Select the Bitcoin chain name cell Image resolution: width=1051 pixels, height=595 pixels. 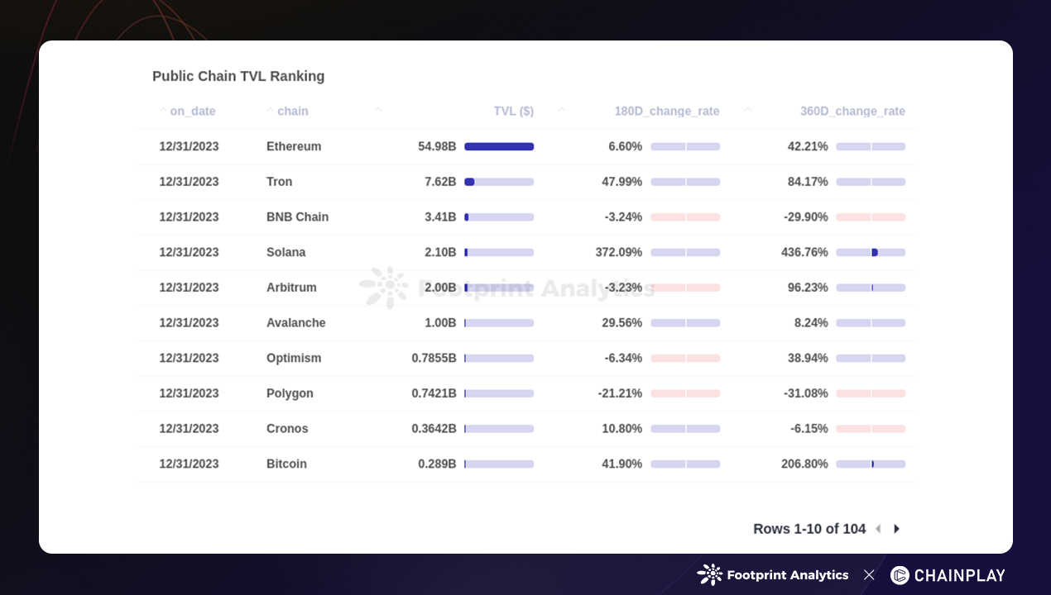(286, 464)
